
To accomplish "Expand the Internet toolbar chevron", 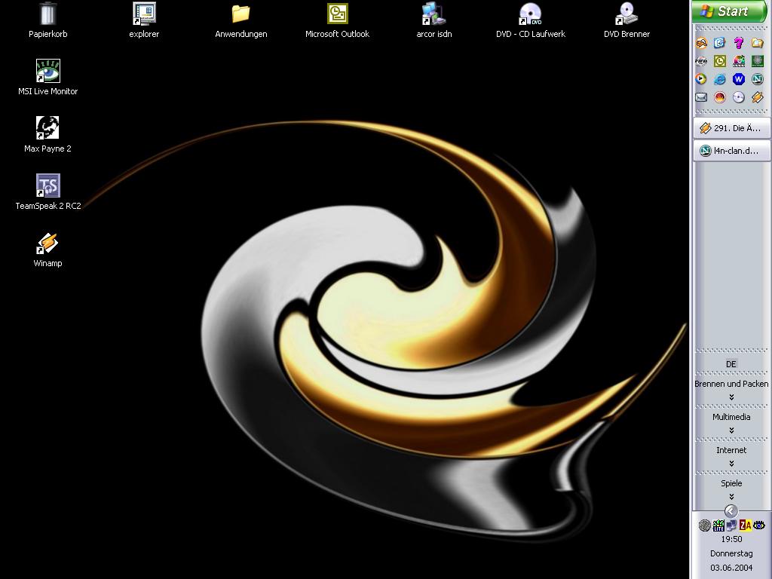I will coord(731,464).
